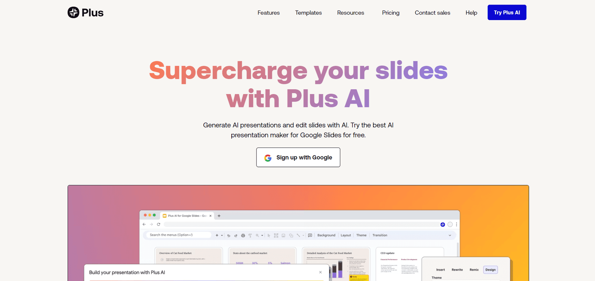Click the Search the menus field
595x281 pixels.
pyautogui.click(x=179, y=235)
